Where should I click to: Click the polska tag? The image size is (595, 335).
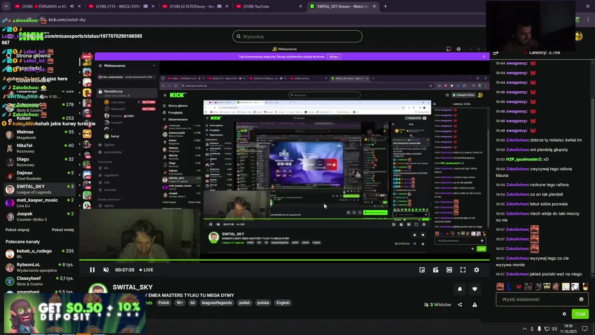263,303
